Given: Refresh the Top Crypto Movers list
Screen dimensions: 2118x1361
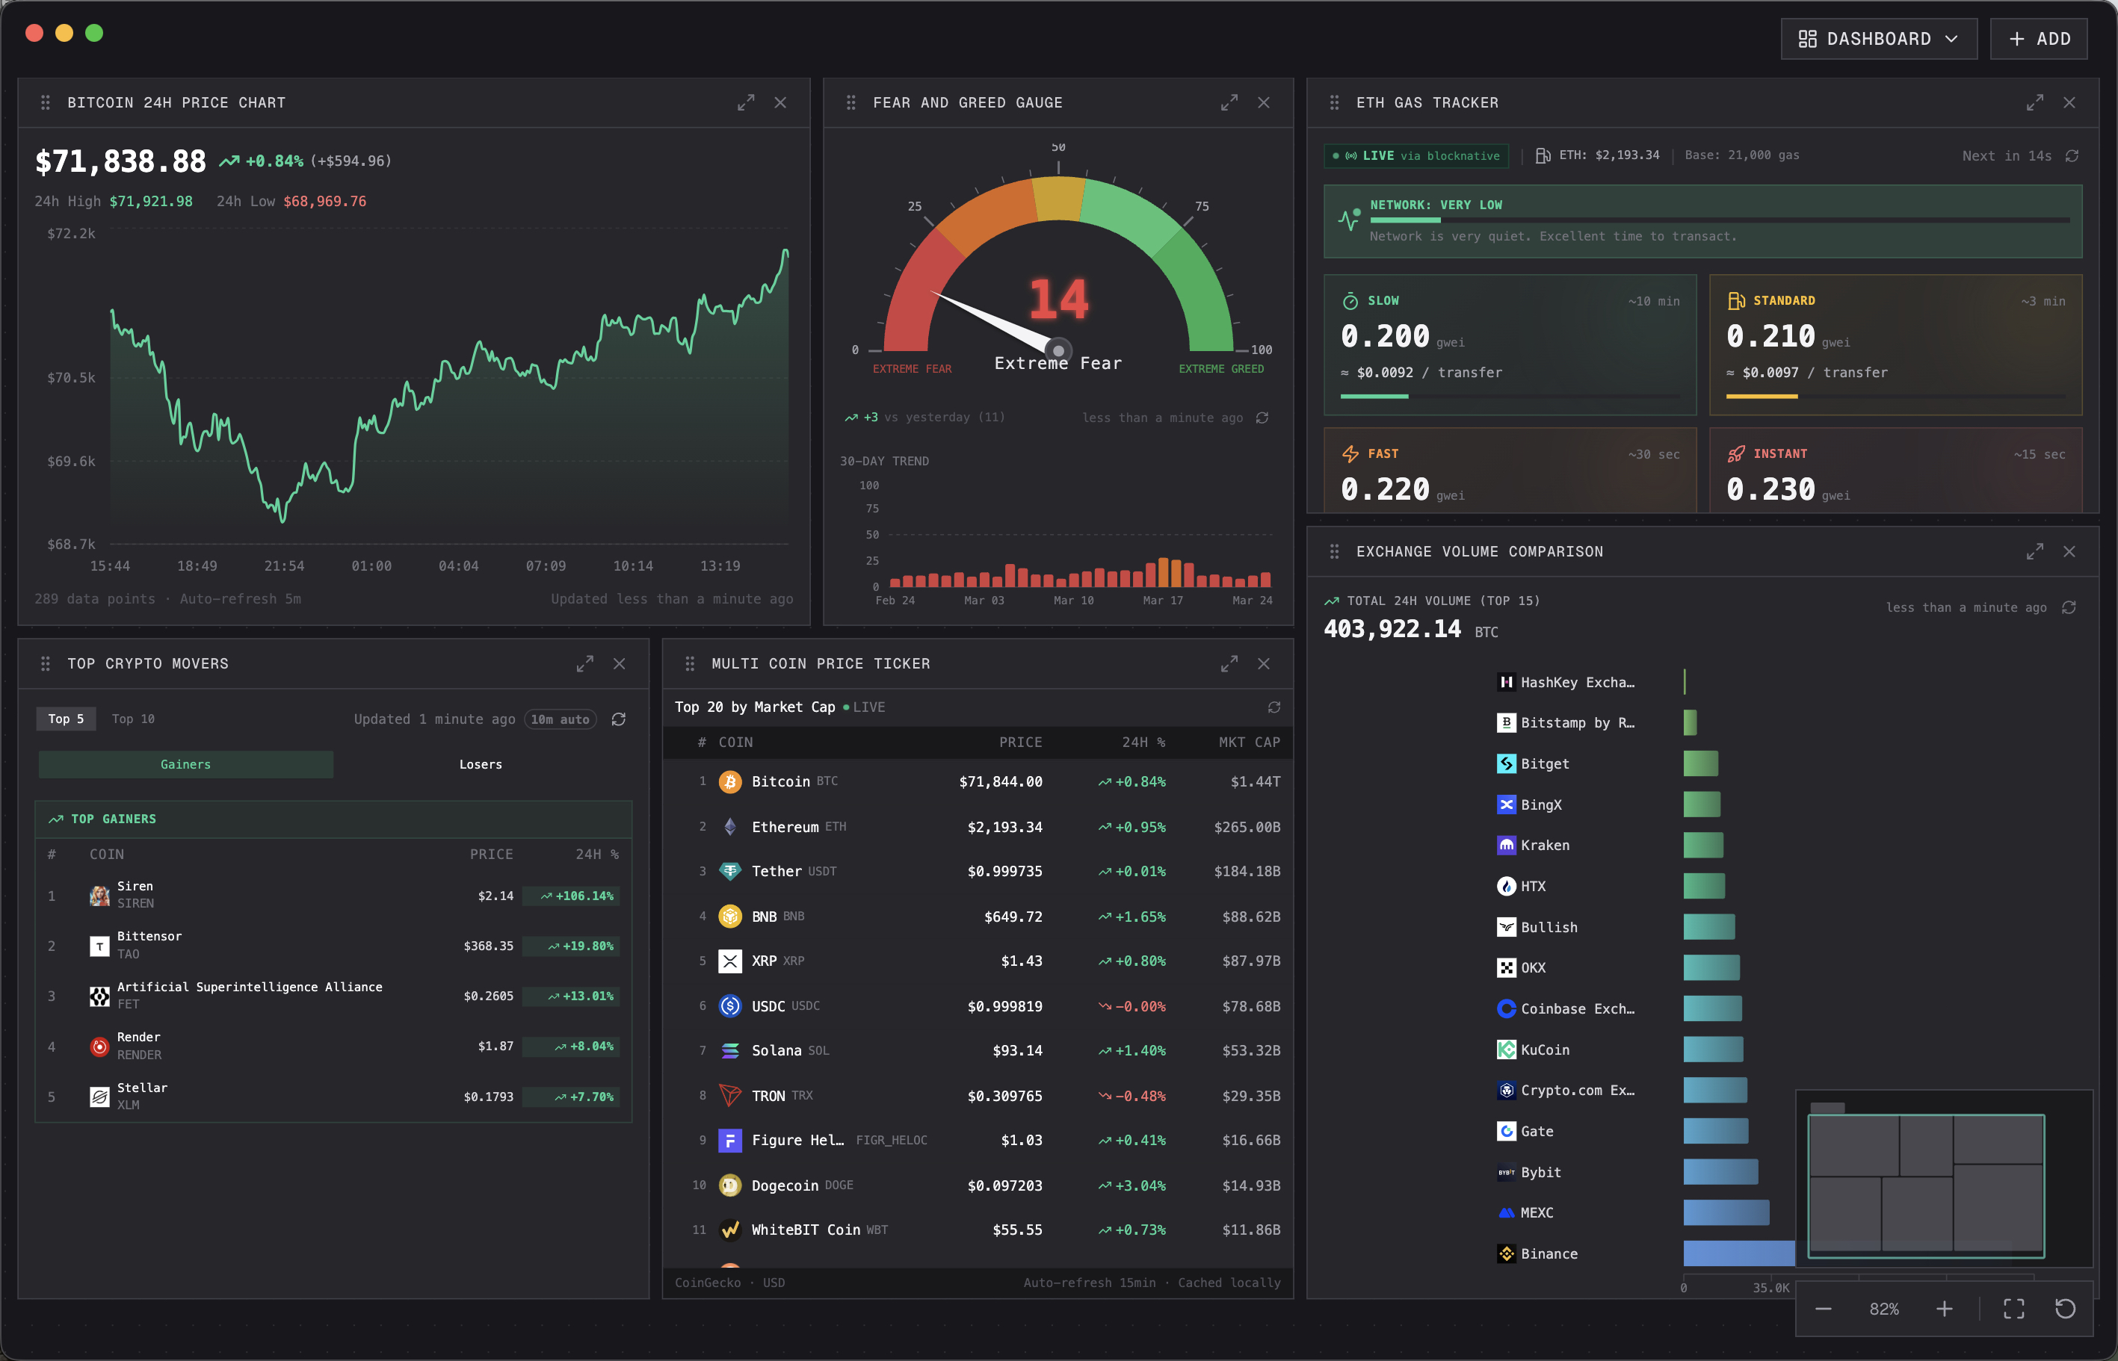Looking at the screenshot, I should pos(619,719).
